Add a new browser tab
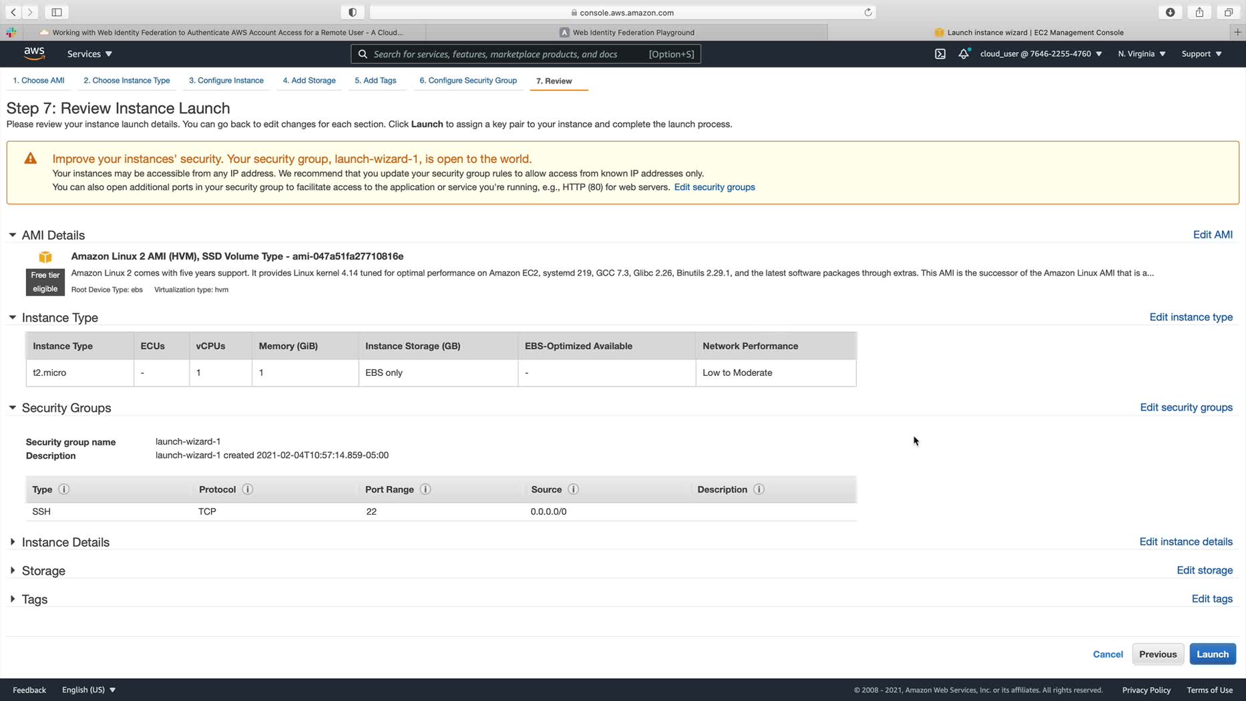1246x701 pixels. click(1237, 32)
